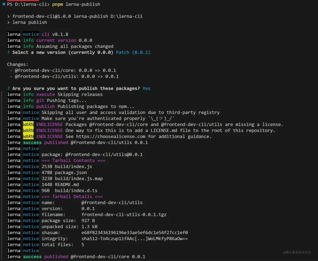Click 'success published @frontend-dev-cli/core 0.0.1' line

(x=84, y=257)
